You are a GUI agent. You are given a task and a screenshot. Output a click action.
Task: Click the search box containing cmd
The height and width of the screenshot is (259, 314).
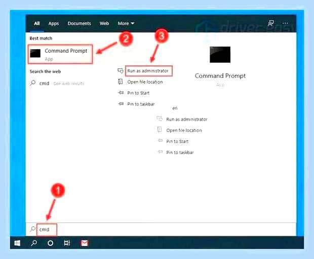click(x=161, y=229)
